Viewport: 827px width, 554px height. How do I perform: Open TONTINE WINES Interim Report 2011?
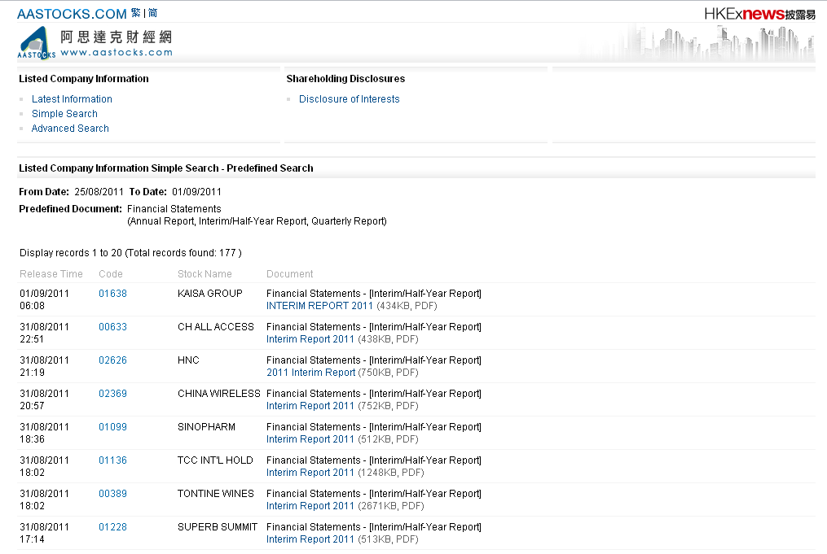tap(310, 506)
